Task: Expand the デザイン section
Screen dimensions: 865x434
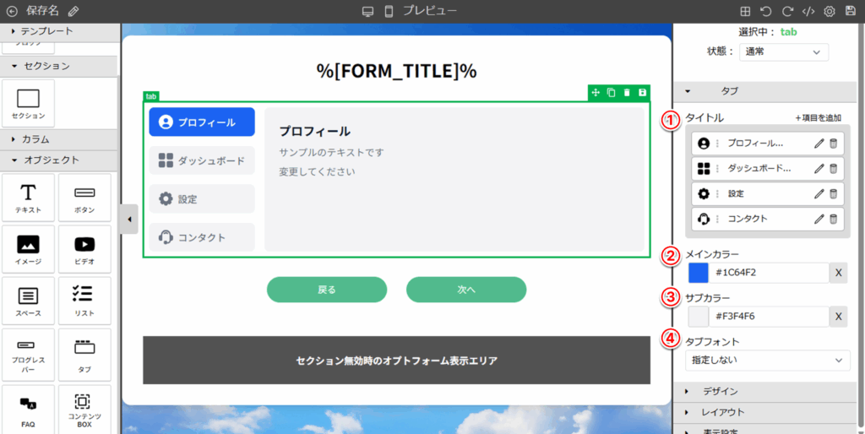Action: coord(720,391)
